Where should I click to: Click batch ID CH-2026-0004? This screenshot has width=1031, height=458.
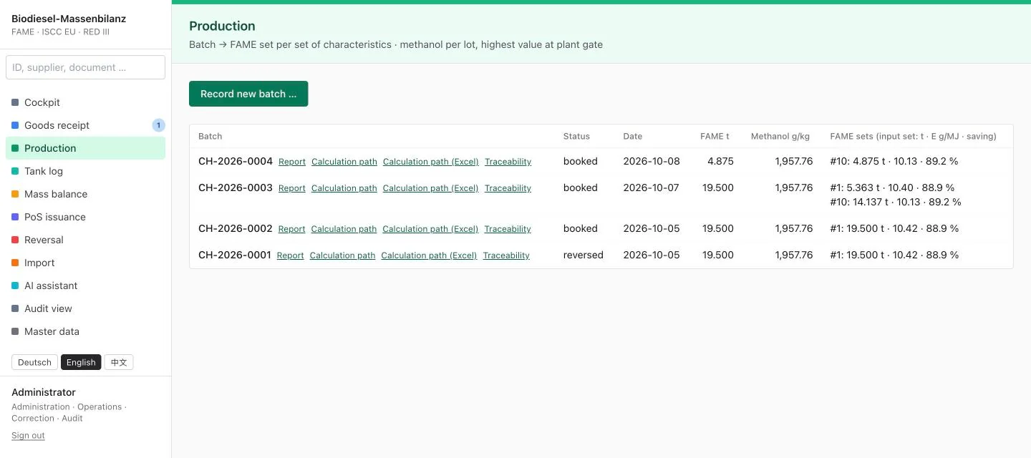236,161
